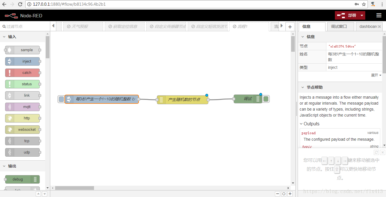Expand all palette categories button
The image size is (386, 197).
click(44, 194)
